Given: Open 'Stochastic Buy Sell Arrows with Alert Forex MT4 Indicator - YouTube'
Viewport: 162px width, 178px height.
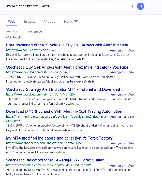Looking at the screenshot, I should pos(67,67).
